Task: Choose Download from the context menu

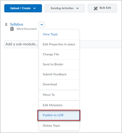Action: (59, 84)
